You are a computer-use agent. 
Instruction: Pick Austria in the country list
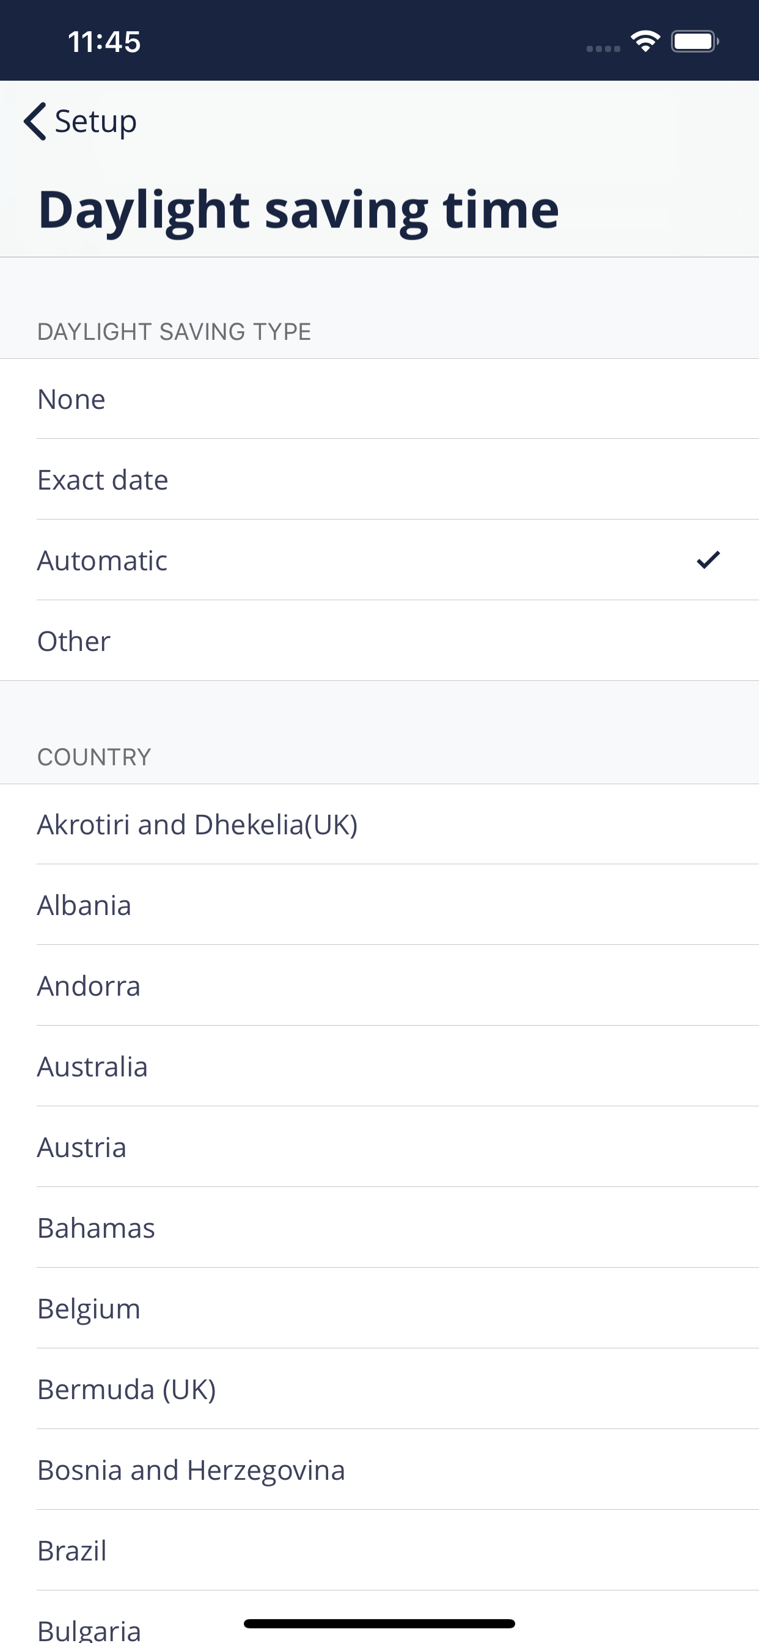tap(380, 1147)
